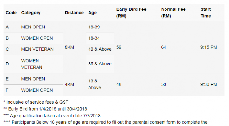
Task: Select the MEN OPEN cell in row A
Action: pos(33,27)
